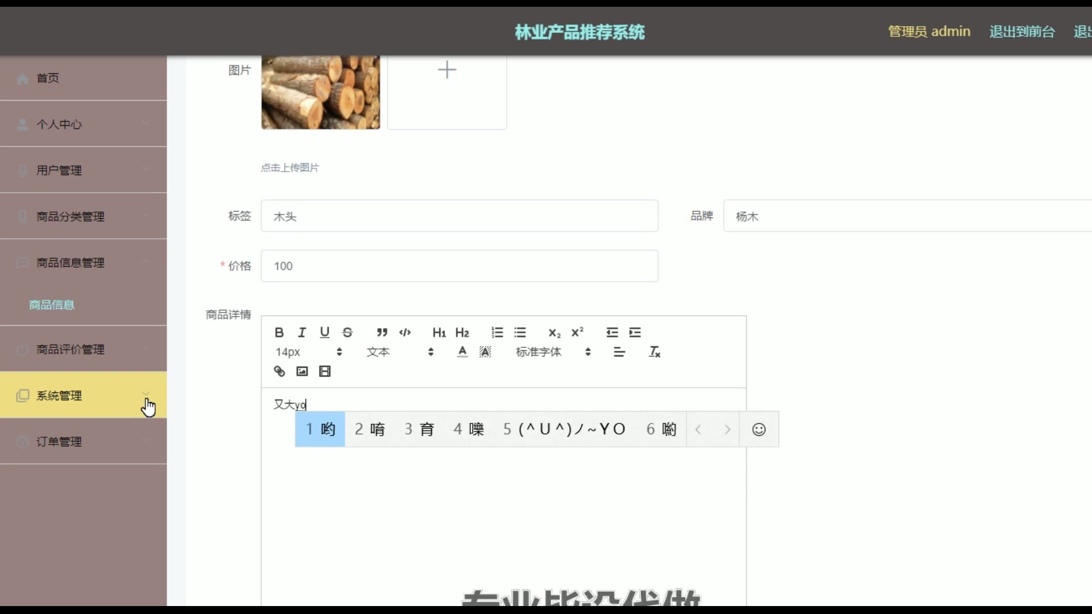Apply Heading 2 style
The image size is (1092, 614).
point(462,333)
